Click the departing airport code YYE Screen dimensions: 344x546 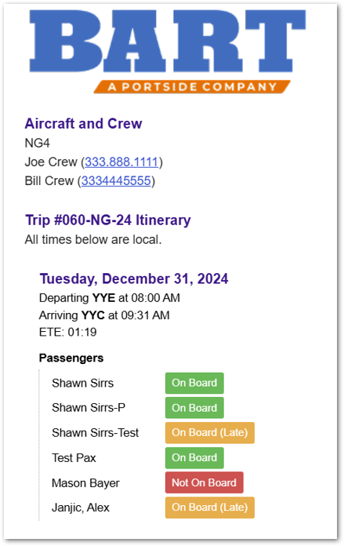[103, 298]
